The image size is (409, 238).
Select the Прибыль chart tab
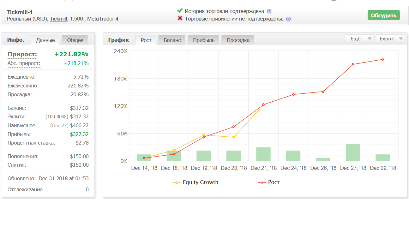click(x=204, y=40)
